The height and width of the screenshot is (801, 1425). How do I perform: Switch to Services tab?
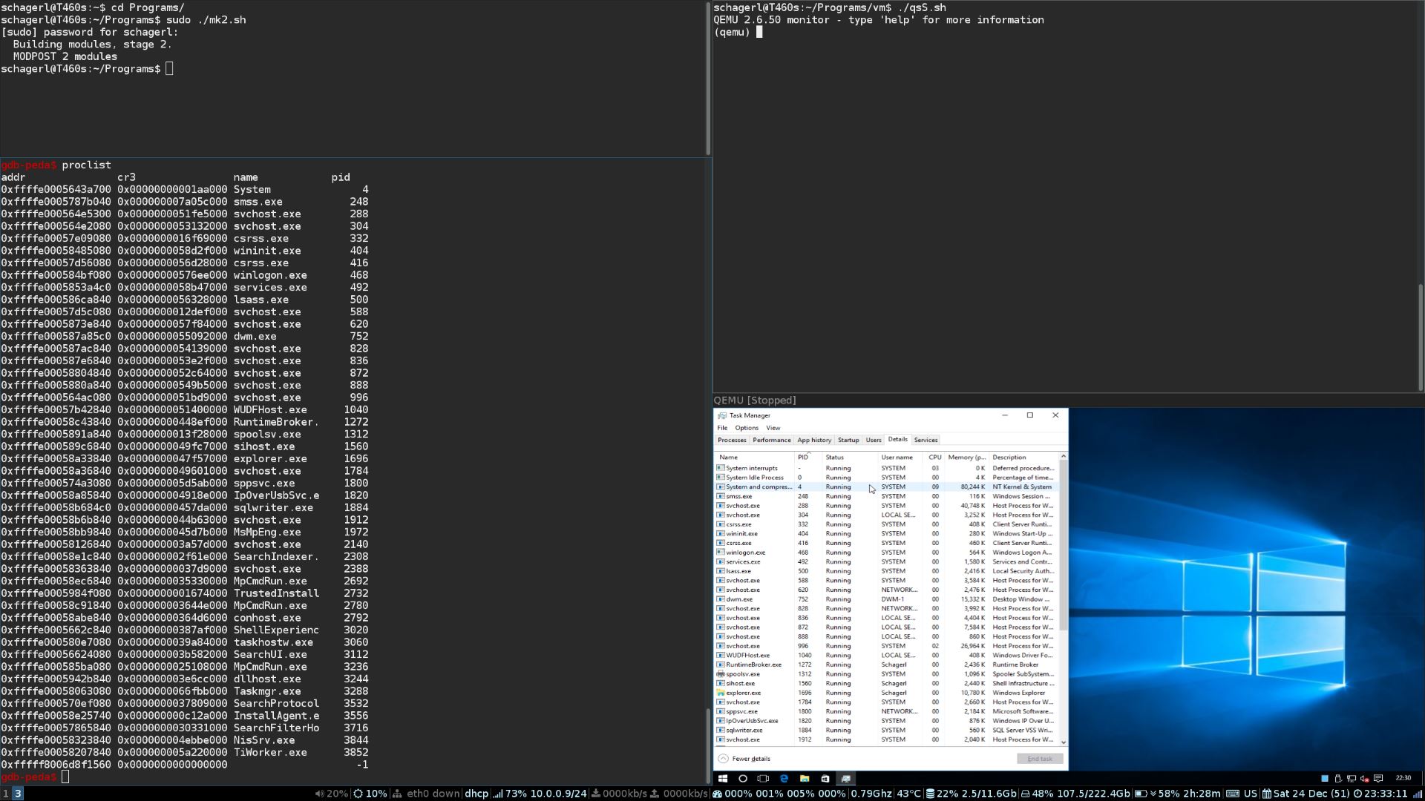pos(926,441)
